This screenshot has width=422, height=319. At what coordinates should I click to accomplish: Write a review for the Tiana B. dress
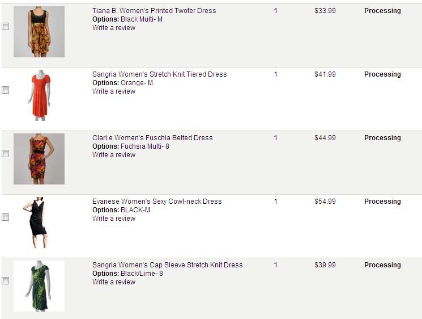tap(114, 28)
